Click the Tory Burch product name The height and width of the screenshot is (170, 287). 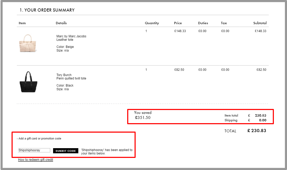click(x=64, y=75)
